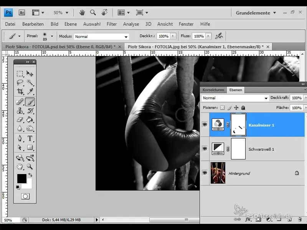Select the Rectangle shape tool
Screen dimensions: 307x230
30,147
